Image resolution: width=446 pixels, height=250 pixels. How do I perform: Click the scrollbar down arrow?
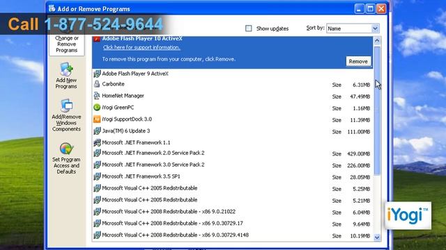[x=377, y=237]
